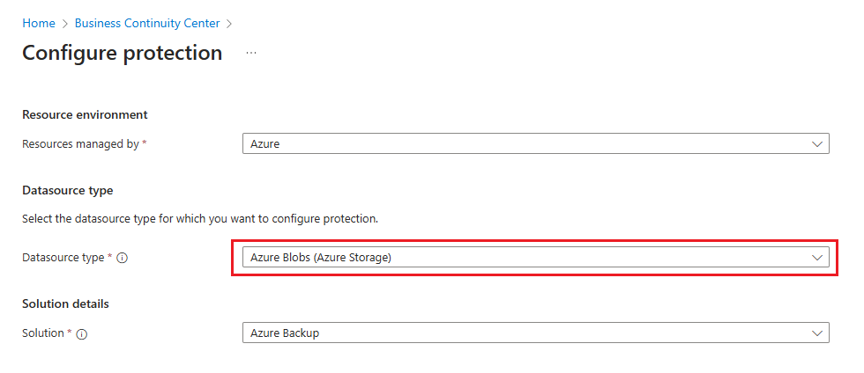The width and height of the screenshot is (864, 373).
Task: Click the Solution details section heading
Action: (65, 304)
